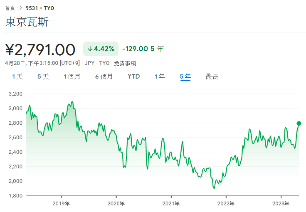Switch to the 6 個月 range tab
Image resolution: width=306 pixels, height=212 pixels.
(x=104, y=76)
